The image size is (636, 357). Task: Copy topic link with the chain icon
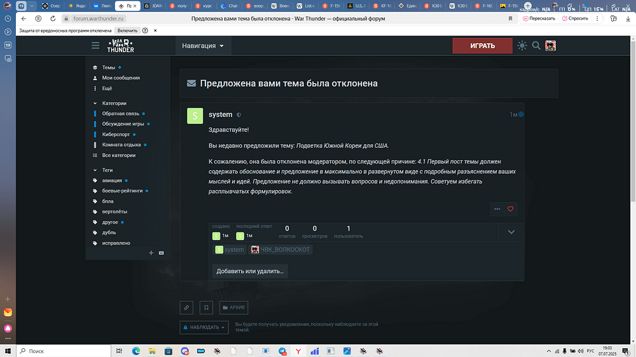[x=186, y=307]
